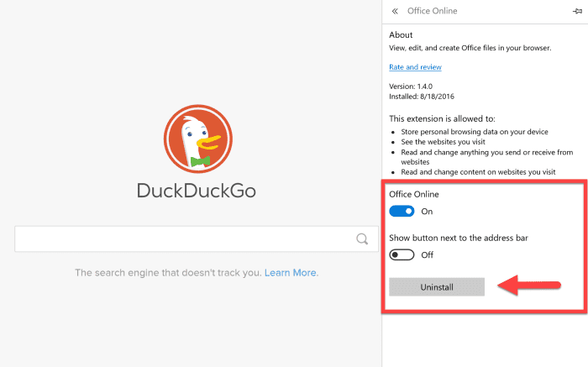Open the Learn More link
This screenshot has height=367, width=588.
[x=291, y=273]
